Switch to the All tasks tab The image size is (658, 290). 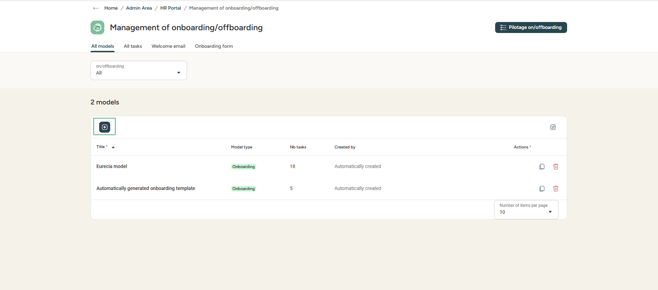point(133,46)
